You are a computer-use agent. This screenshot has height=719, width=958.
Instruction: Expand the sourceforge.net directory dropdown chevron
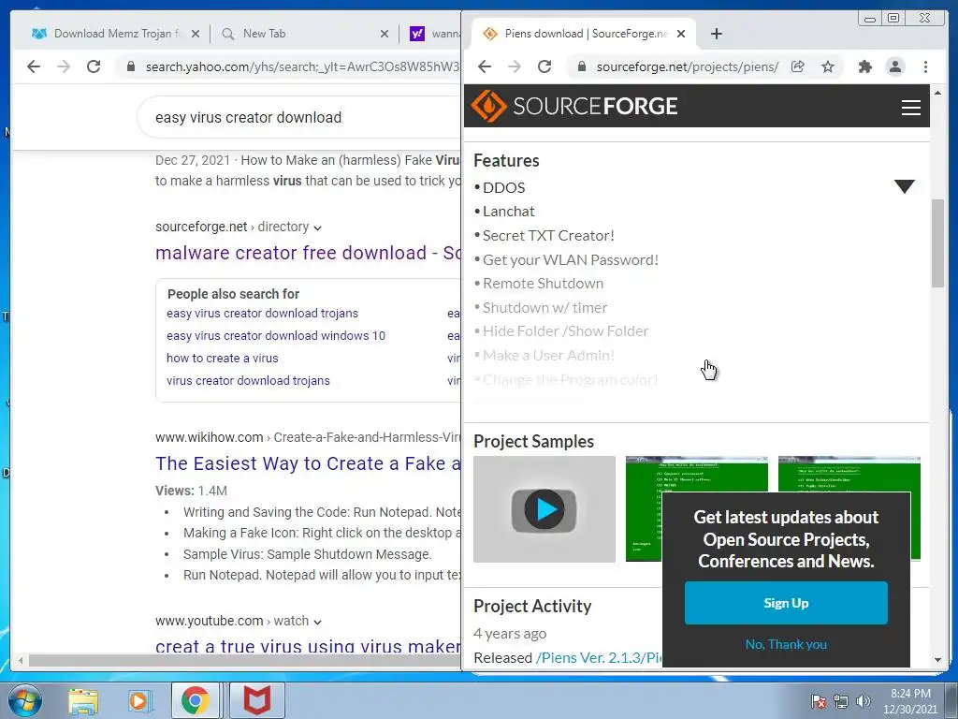[x=318, y=228]
